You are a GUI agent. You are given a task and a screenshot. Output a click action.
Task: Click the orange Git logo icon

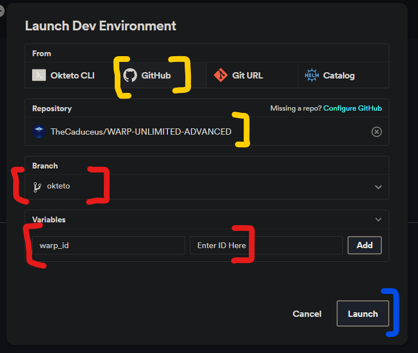[x=221, y=76]
